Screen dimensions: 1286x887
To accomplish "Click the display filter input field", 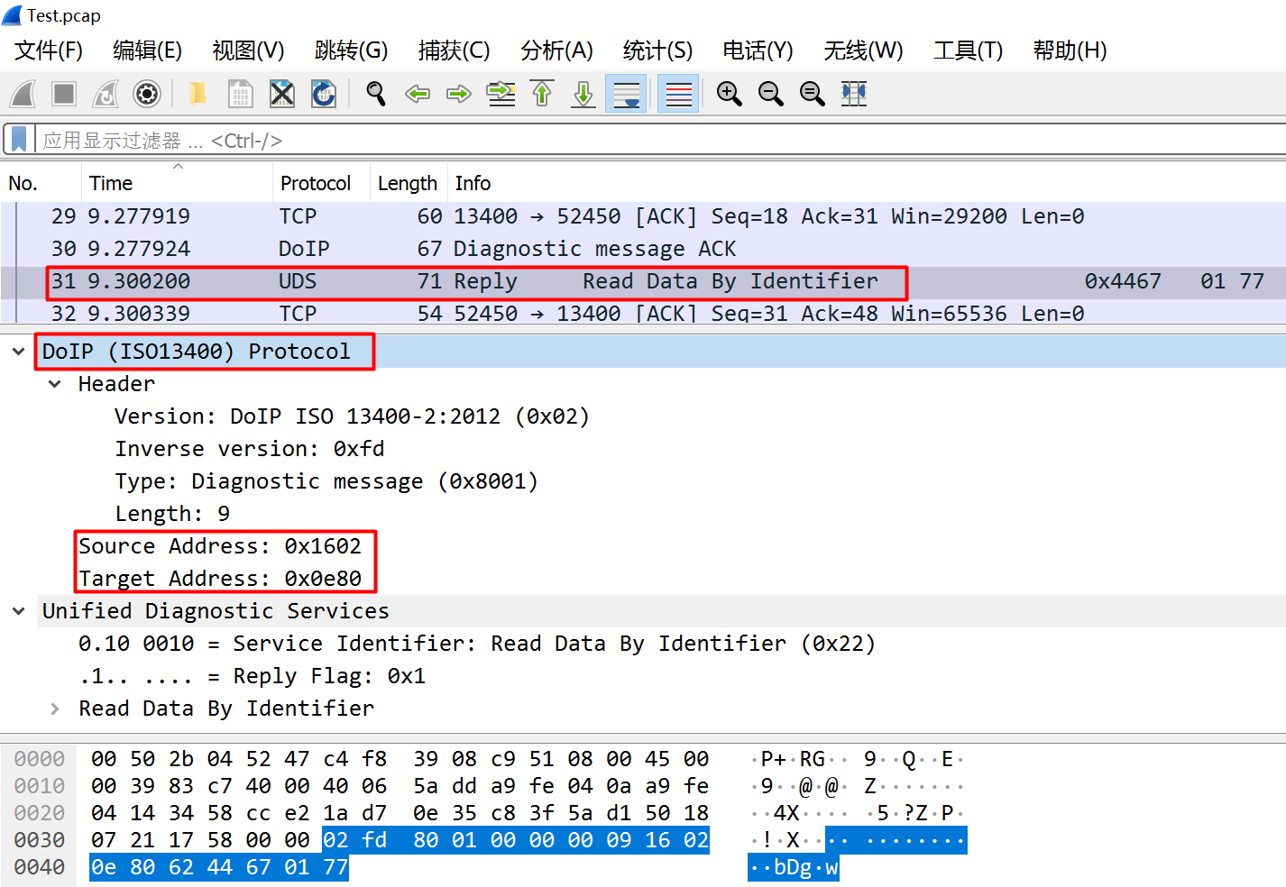I will [x=361, y=139].
